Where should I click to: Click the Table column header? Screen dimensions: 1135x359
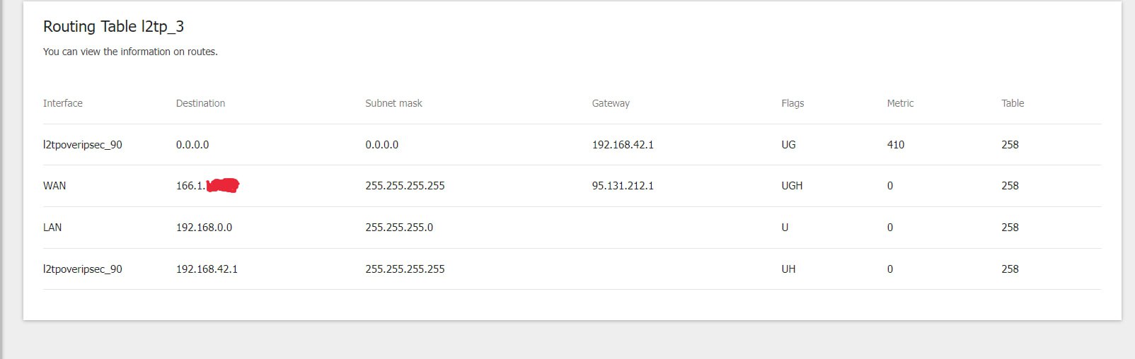[1013, 103]
